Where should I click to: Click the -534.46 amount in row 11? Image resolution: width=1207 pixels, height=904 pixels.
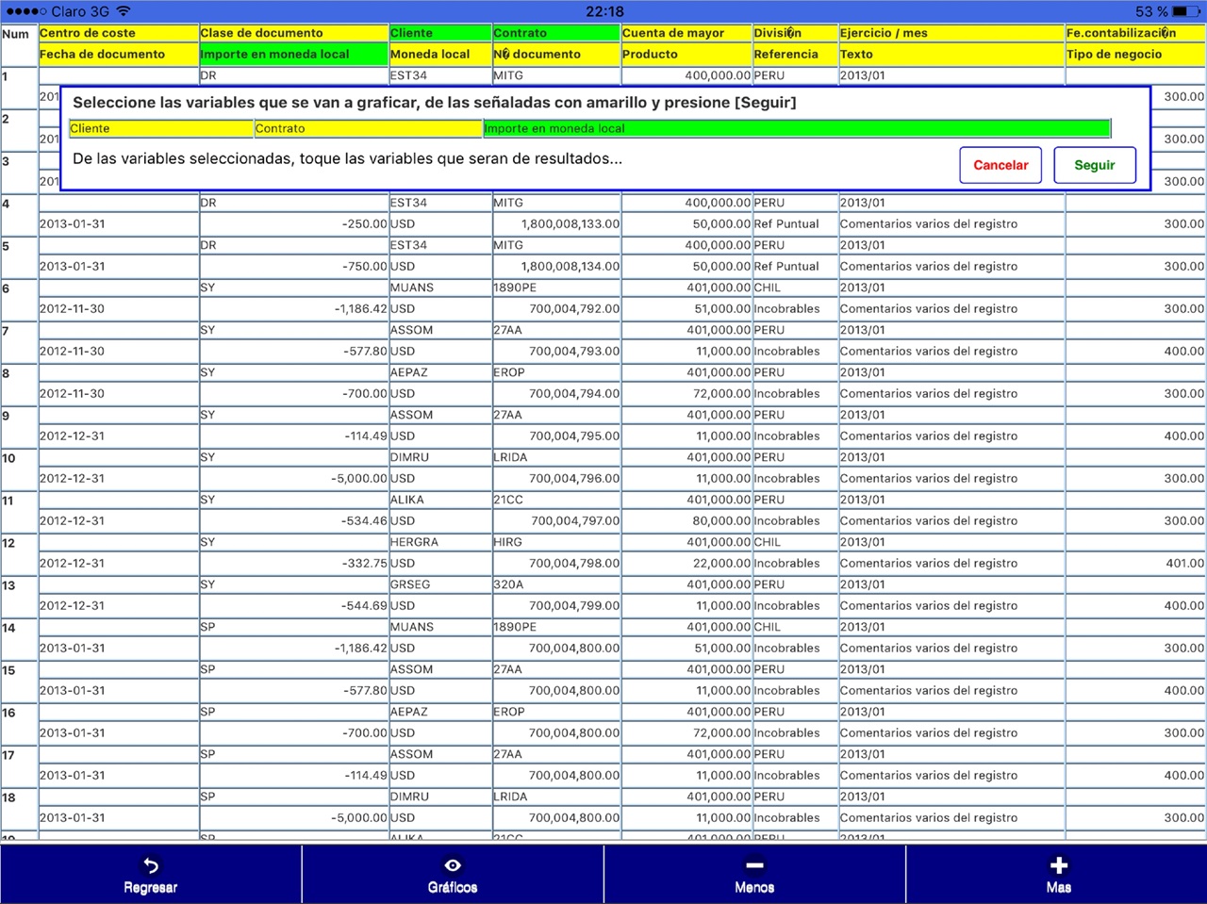pyautogui.click(x=365, y=521)
